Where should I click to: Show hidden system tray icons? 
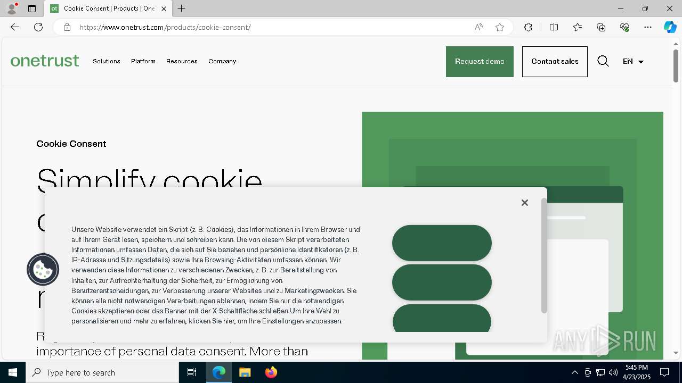click(x=574, y=372)
